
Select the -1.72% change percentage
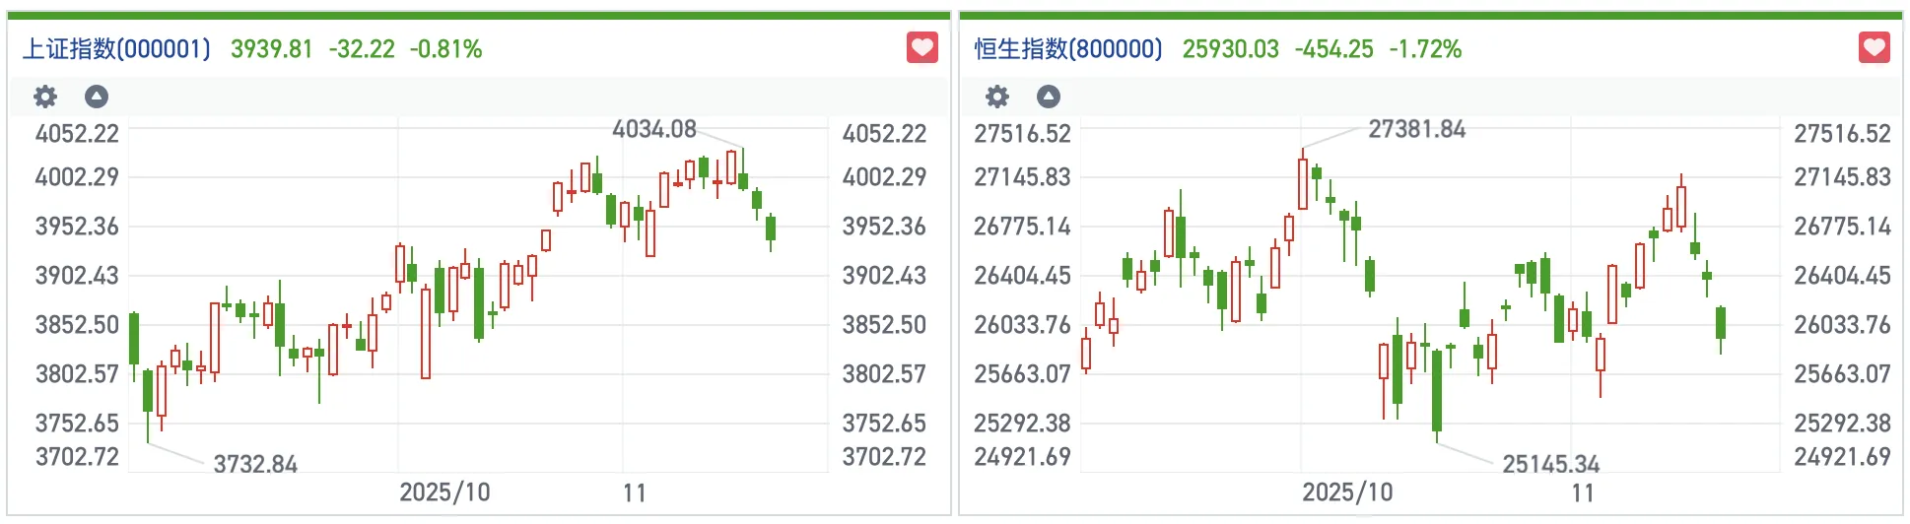[x=1425, y=49]
